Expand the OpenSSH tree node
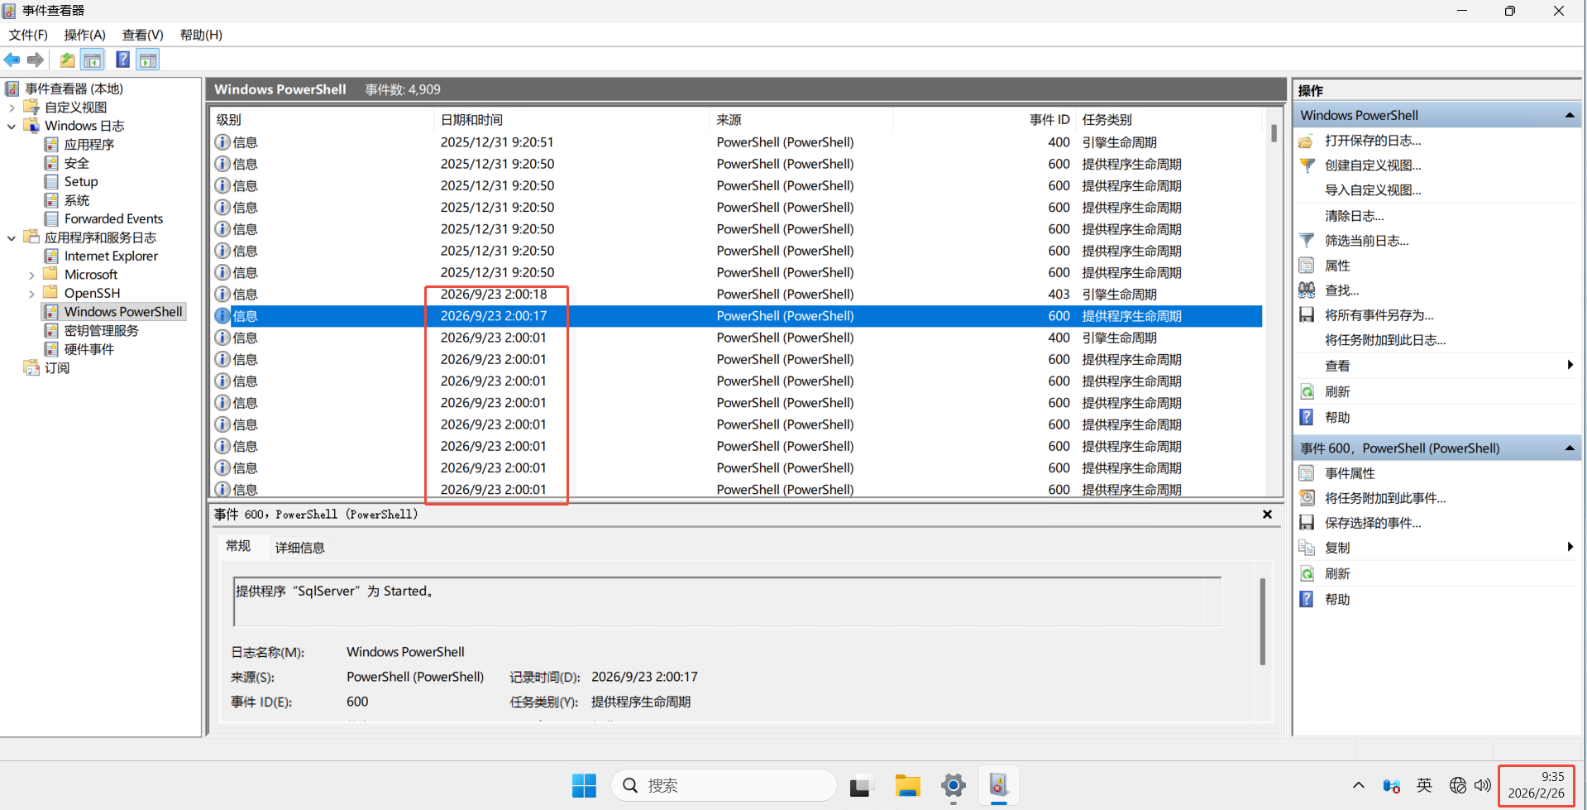The height and width of the screenshot is (810, 1587). pos(31,294)
